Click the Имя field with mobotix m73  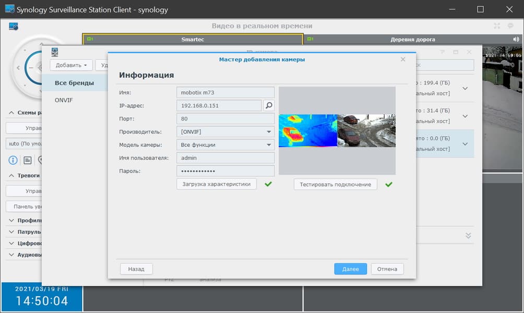225,92
